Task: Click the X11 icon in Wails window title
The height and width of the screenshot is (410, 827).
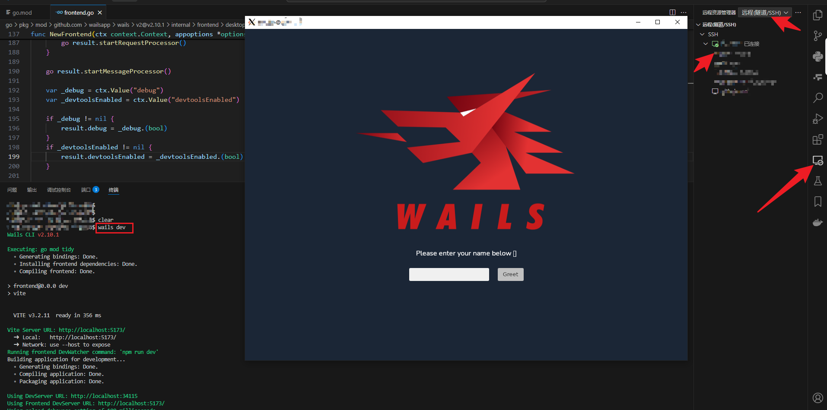Action: point(252,22)
